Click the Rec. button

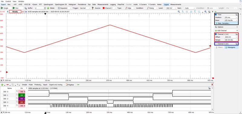click(9, 5)
